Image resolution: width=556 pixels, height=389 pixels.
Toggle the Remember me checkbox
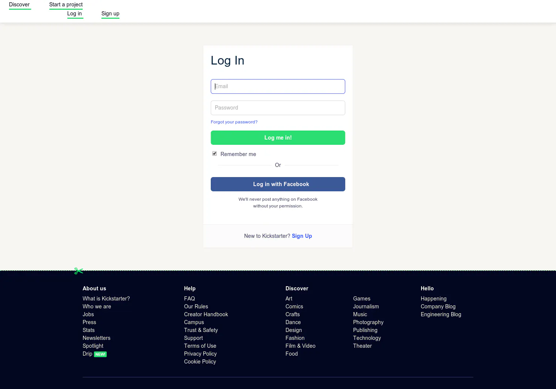[x=215, y=154]
